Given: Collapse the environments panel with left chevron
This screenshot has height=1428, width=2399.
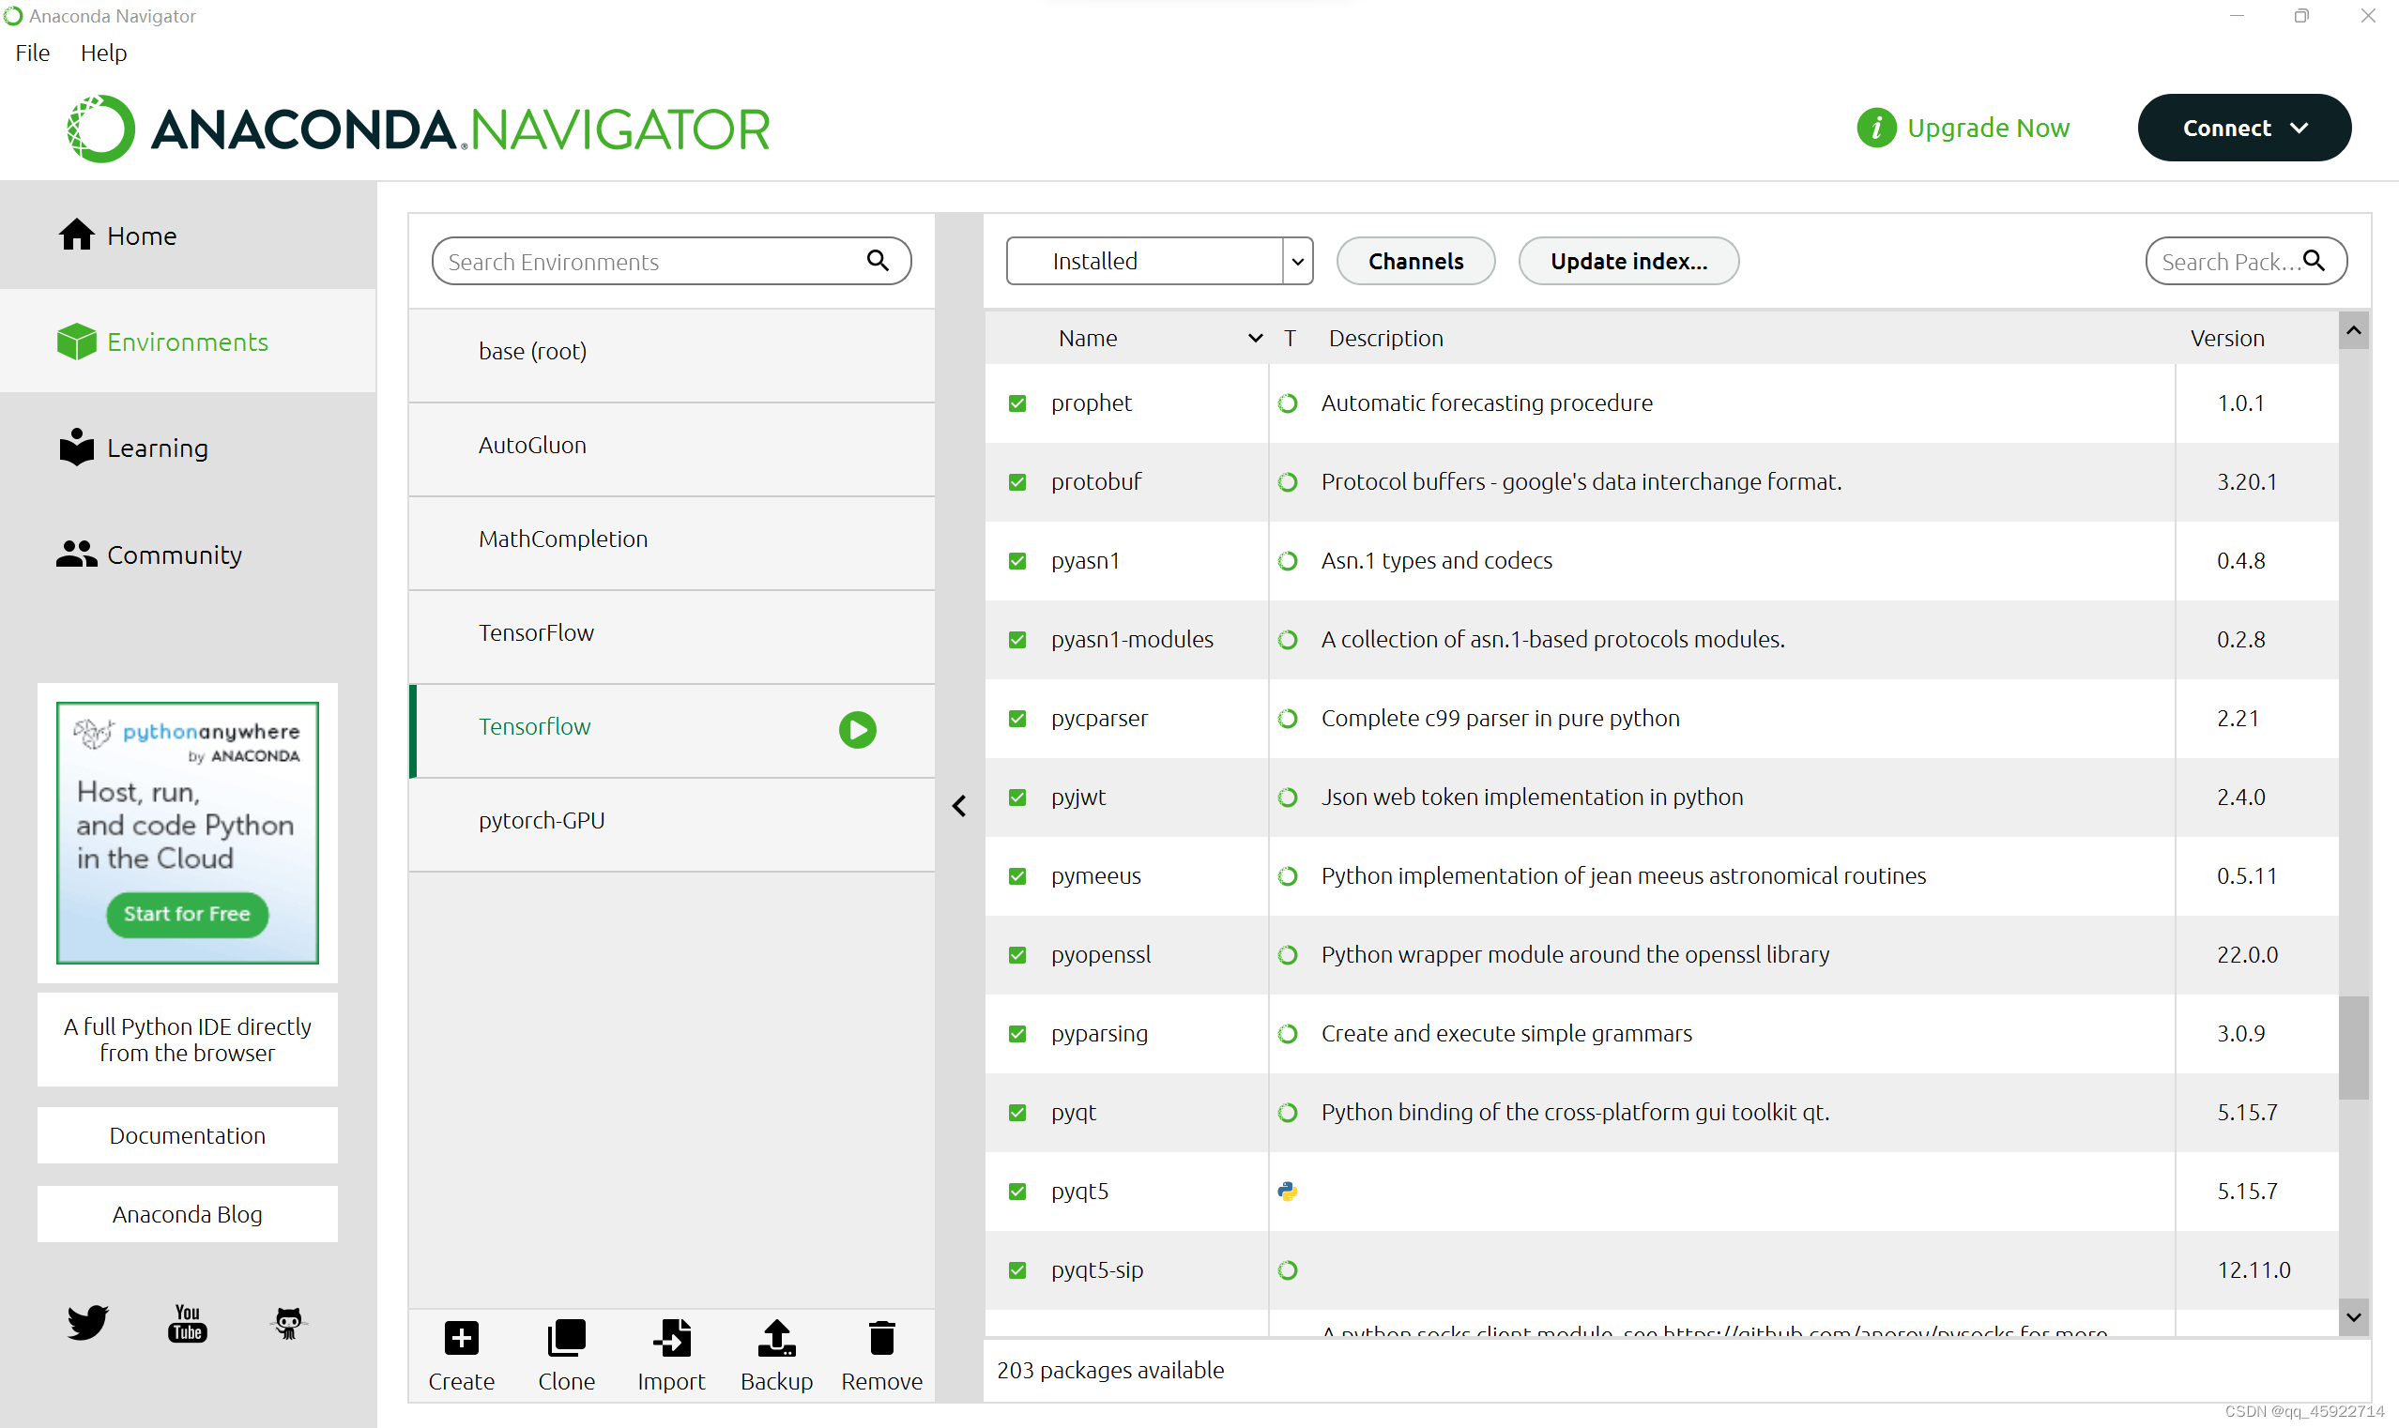Looking at the screenshot, I should (x=958, y=805).
